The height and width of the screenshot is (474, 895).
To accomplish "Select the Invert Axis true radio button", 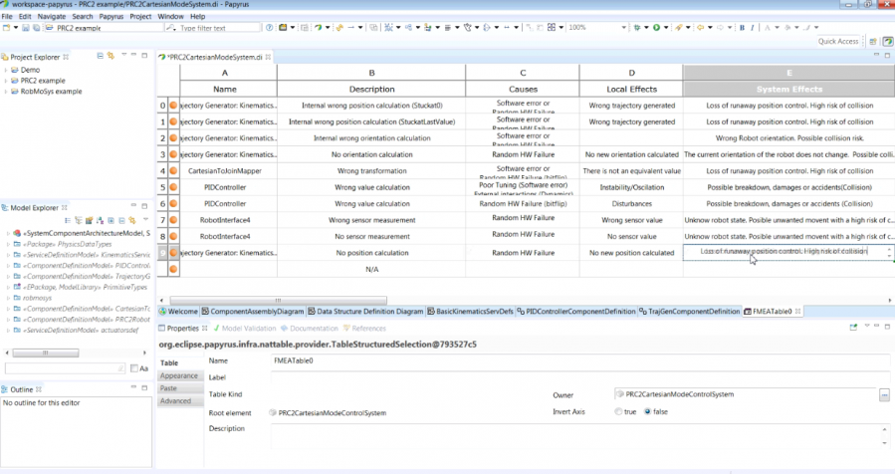I will tap(619, 410).
